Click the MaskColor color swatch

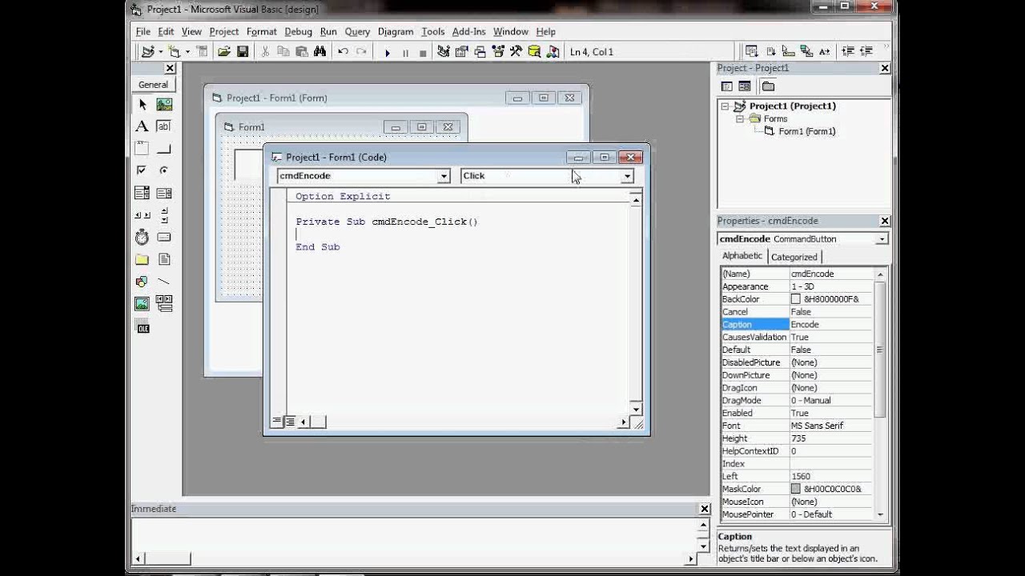[x=795, y=489]
